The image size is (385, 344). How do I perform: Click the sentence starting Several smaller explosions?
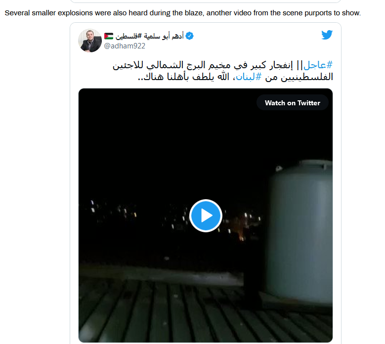(183, 13)
